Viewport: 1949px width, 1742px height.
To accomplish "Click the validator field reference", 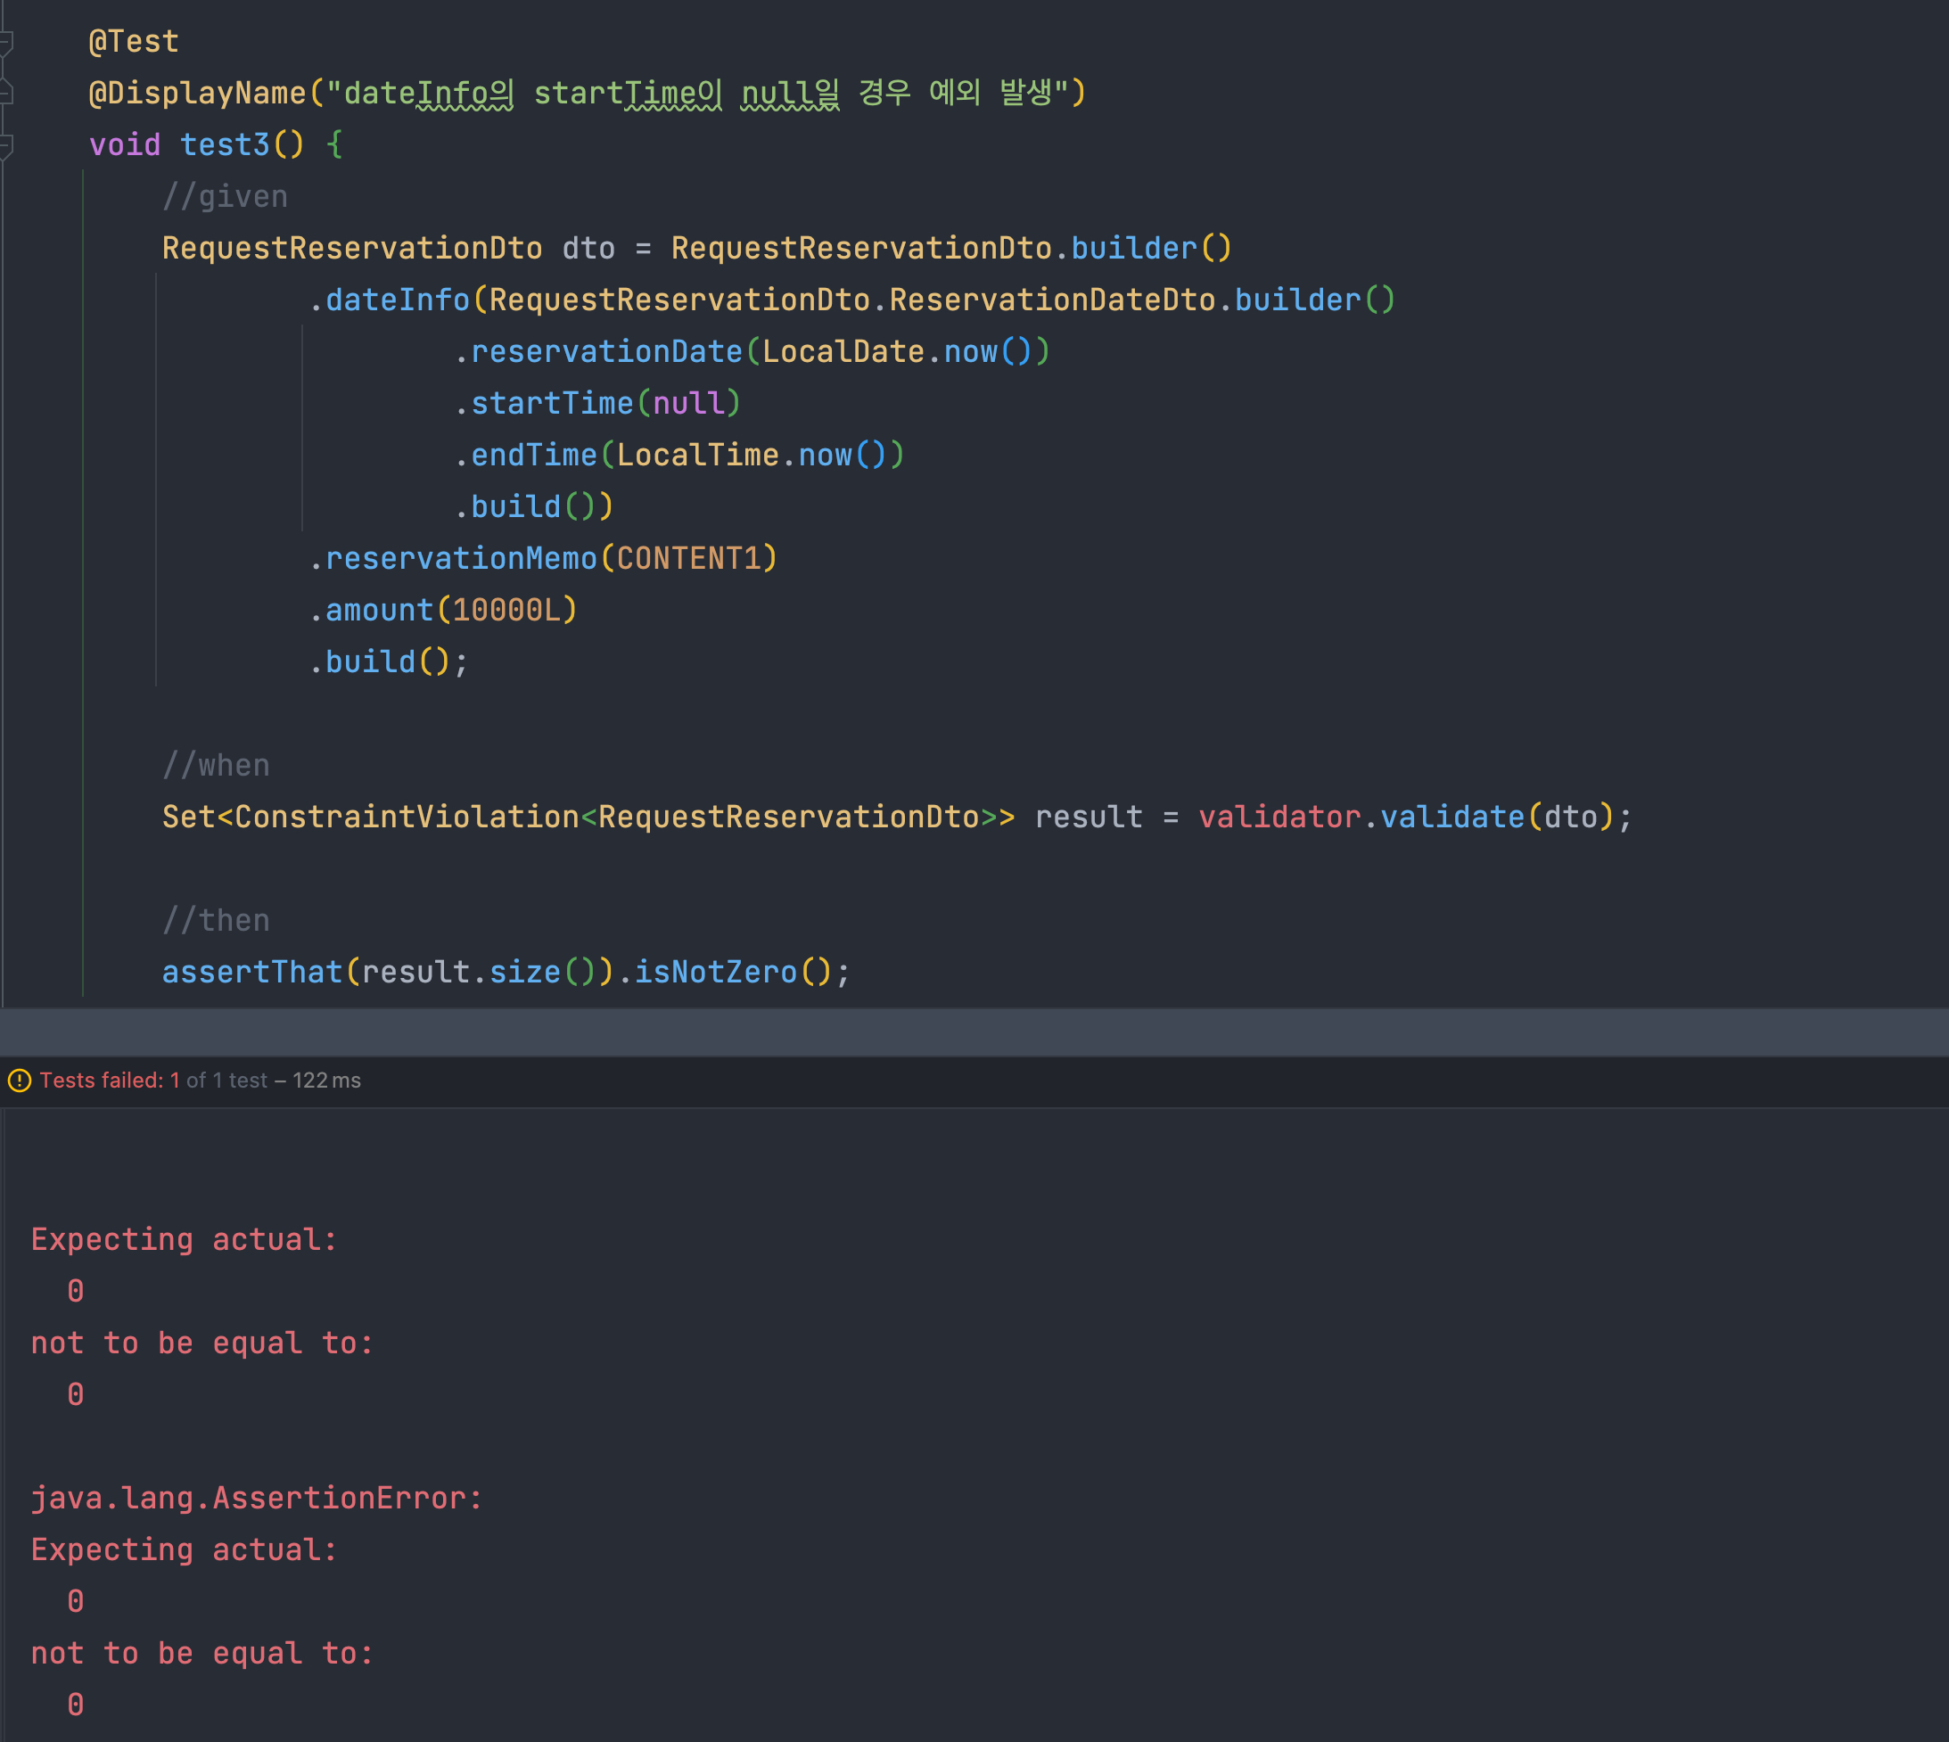I will click(x=1279, y=818).
